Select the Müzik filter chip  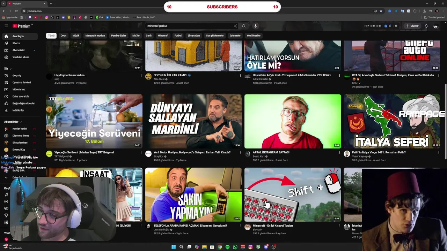[x=76, y=36]
